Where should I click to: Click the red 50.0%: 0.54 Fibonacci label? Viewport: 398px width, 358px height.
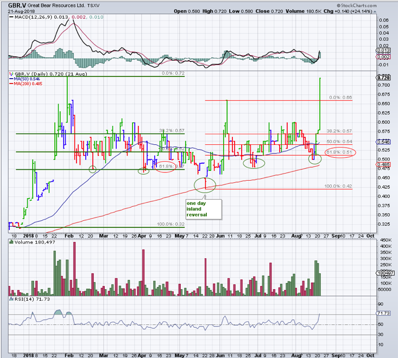point(339,142)
